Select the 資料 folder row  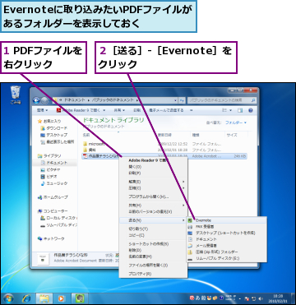tap(164, 150)
